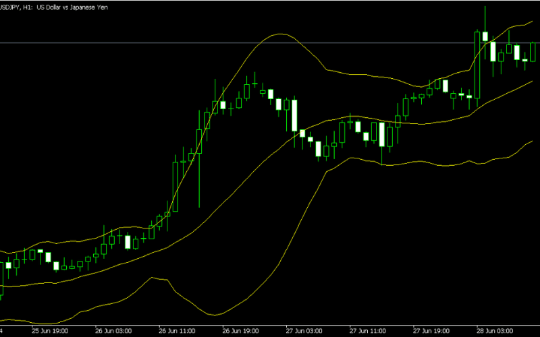Click the small bump in the lower band
Screen dimensions: 540x337
click(157, 278)
